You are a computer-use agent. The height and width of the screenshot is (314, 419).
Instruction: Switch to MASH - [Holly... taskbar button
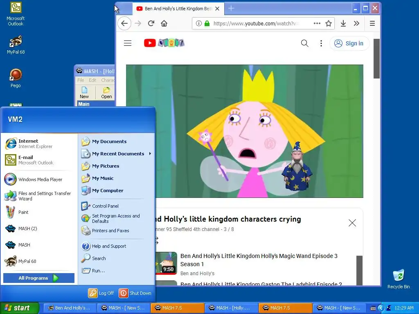pos(231,308)
